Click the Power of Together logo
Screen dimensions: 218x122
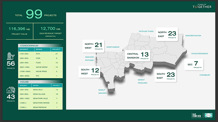coord(202,6)
